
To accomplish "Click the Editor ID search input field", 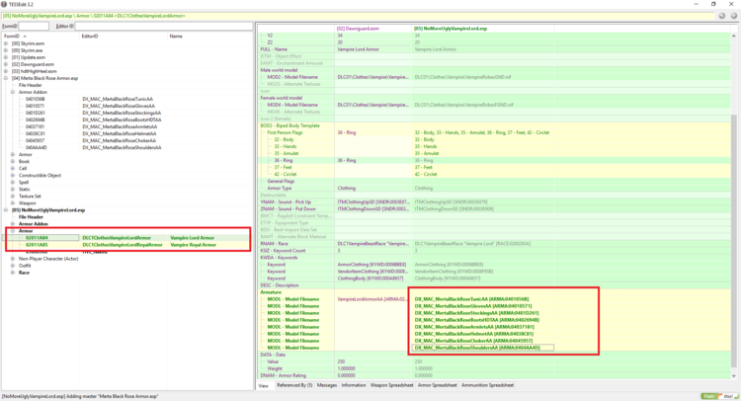I will [163, 26].
